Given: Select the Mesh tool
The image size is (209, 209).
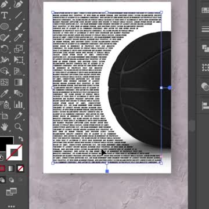Looking at the screenshot, I should [x=4, y=82].
